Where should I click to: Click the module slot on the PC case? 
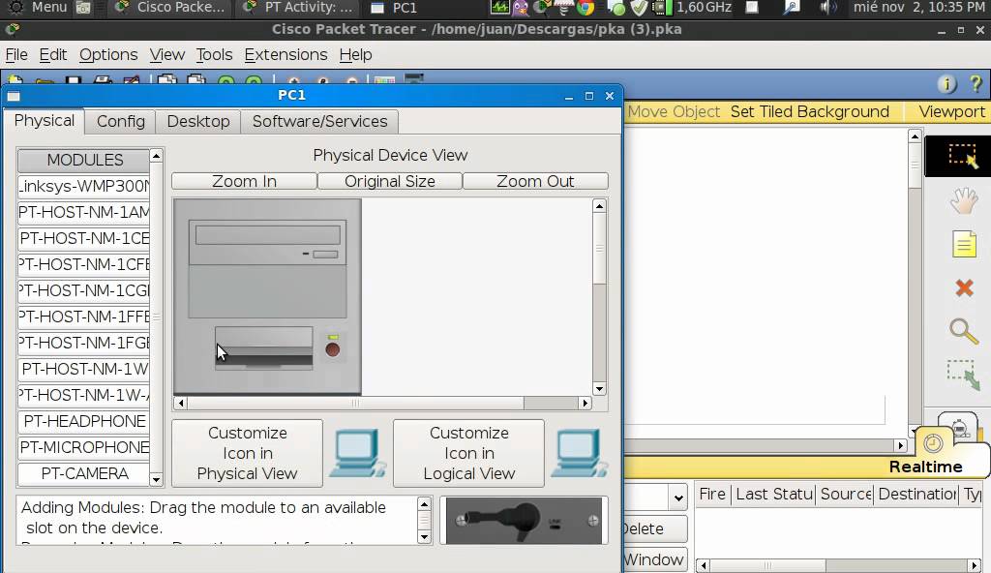(263, 347)
